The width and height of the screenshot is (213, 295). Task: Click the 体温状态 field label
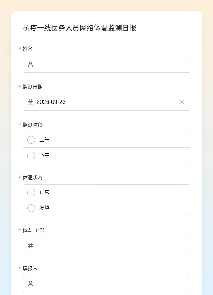click(x=33, y=178)
